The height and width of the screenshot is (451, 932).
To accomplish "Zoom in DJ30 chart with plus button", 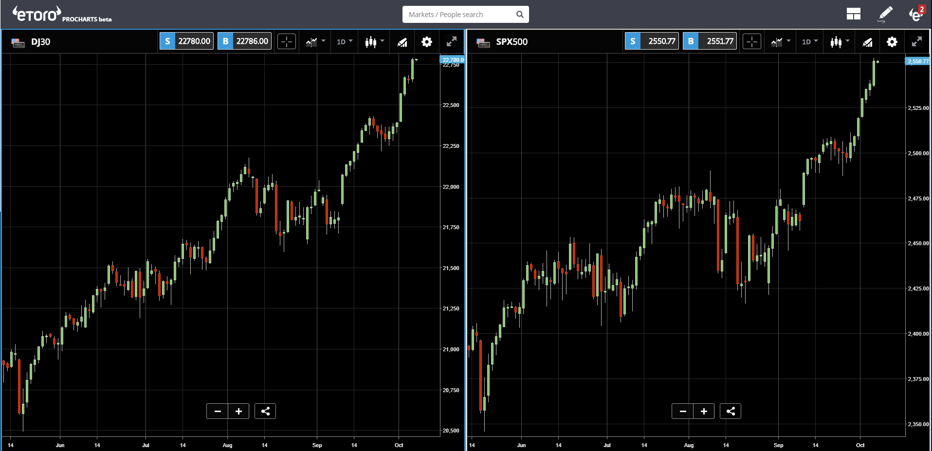I will (238, 412).
